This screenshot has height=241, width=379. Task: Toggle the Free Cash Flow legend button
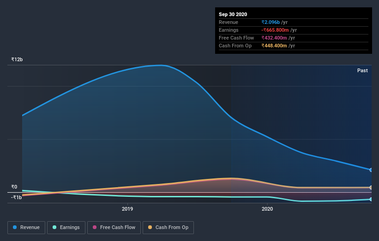[114, 228]
